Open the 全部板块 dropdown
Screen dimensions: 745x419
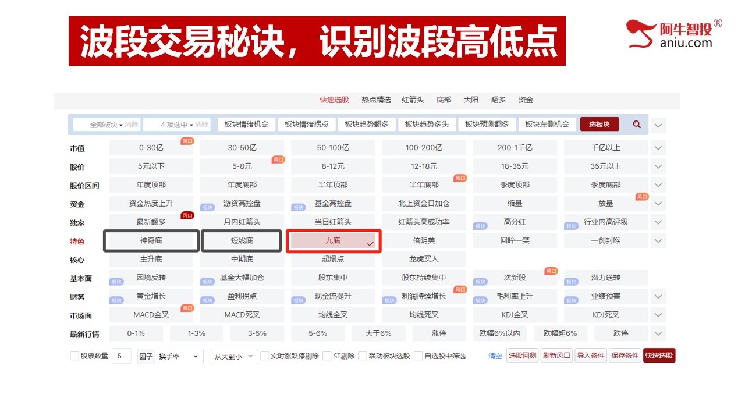[106, 125]
